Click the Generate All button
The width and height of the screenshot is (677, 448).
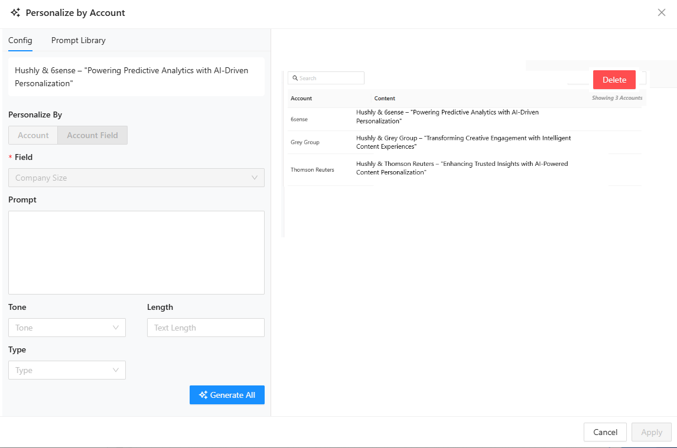tap(227, 395)
